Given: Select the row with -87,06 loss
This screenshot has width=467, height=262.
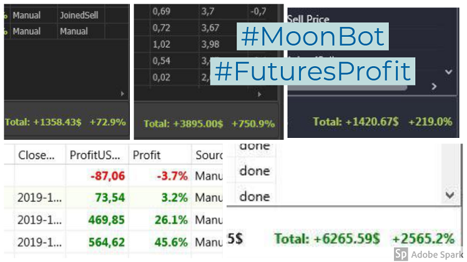Looking at the screenshot, I should (113, 176).
